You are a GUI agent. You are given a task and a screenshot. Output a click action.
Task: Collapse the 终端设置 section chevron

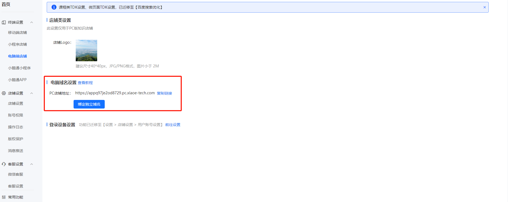32,22
